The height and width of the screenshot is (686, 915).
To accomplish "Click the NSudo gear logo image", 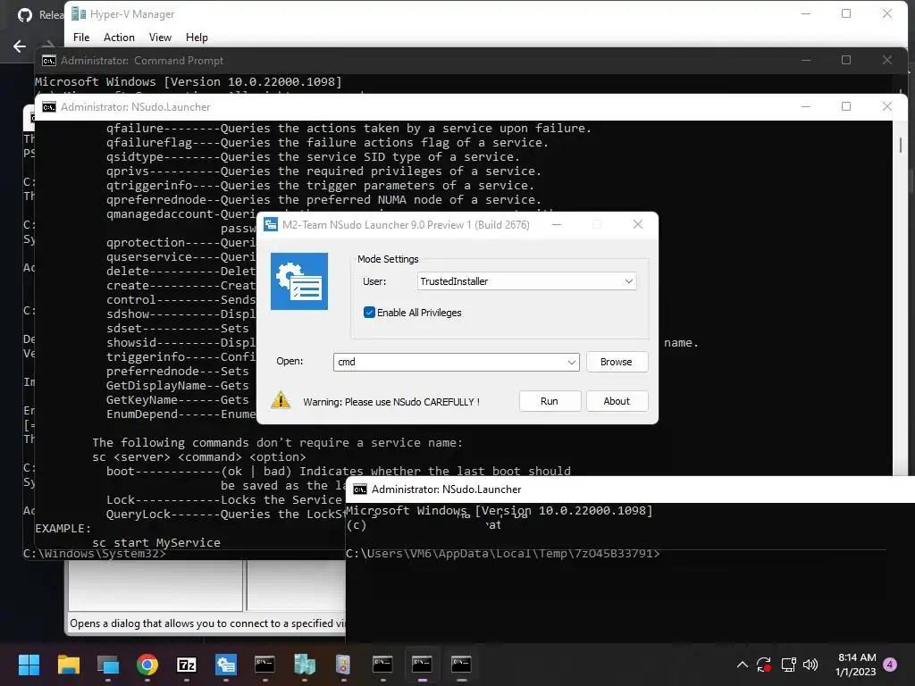I will pos(299,281).
